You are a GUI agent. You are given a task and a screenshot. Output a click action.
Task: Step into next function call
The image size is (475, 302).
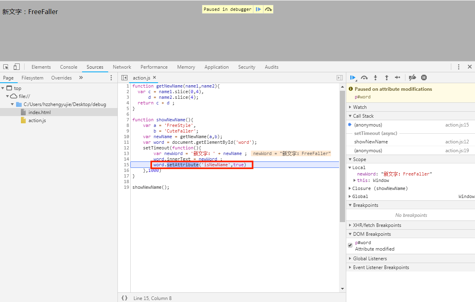click(x=376, y=78)
